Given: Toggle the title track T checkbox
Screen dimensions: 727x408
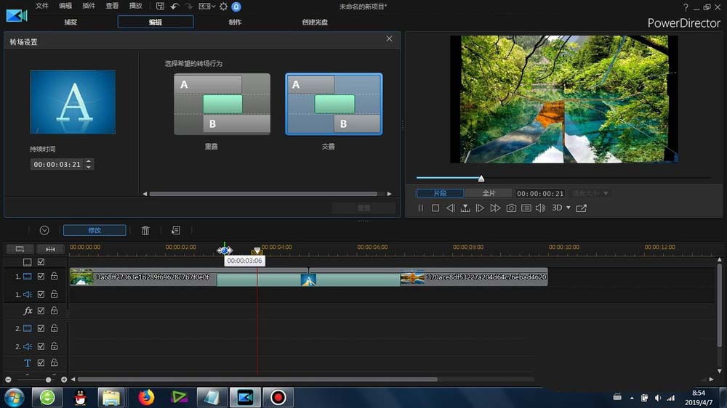Looking at the screenshot, I should coord(41,363).
